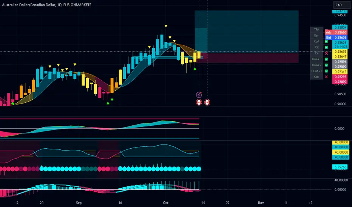This screenshot has height=207, width=352.
Task: Click the 0.92647 yellow price tag
Action: point(340,56)
